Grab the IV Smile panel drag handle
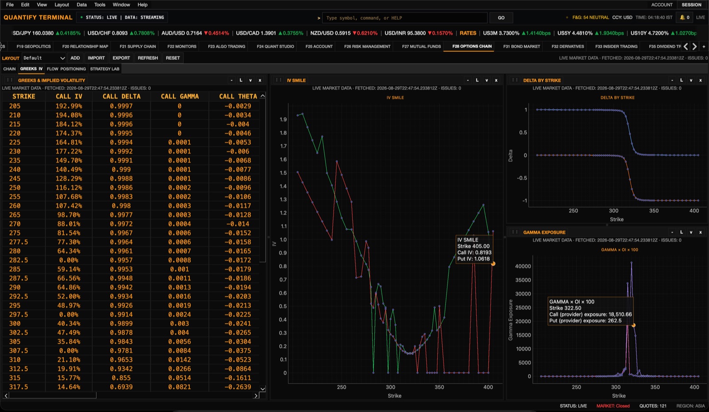 click(x=278, y=80)
